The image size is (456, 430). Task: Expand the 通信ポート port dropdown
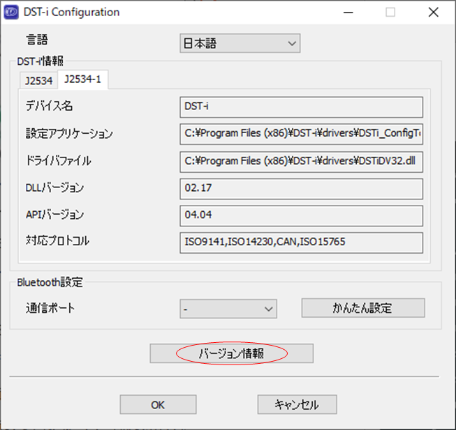228,309
